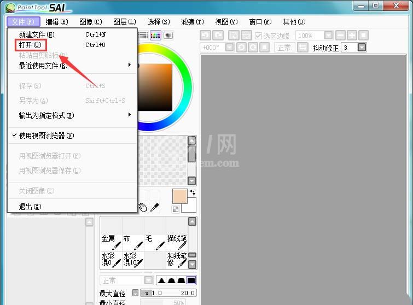
Task: Click the scratchpad scroll down arrow
Action: tap(192, 181)
